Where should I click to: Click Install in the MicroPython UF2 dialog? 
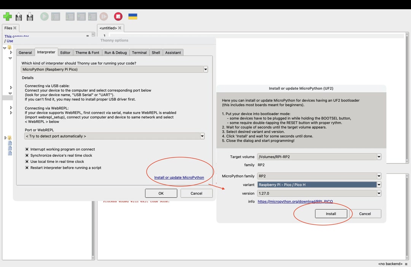331,214
